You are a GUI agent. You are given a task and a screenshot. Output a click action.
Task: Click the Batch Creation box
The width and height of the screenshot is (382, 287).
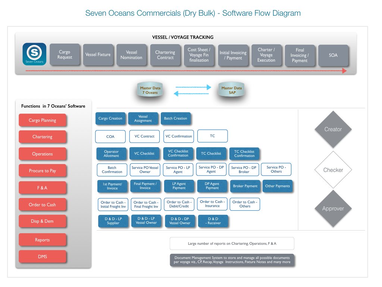pyautogui.click(x=176, y=118)
